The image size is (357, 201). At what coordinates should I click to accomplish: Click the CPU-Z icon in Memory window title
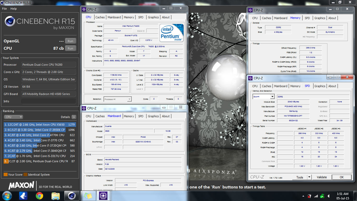(251, 10)
